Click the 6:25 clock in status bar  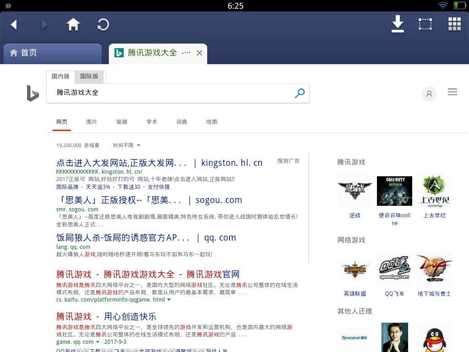pyautogui.click(x=235, y=6)
